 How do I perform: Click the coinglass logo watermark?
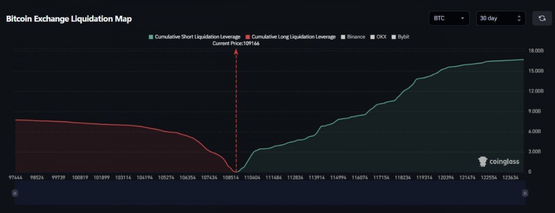click(499, 162)
